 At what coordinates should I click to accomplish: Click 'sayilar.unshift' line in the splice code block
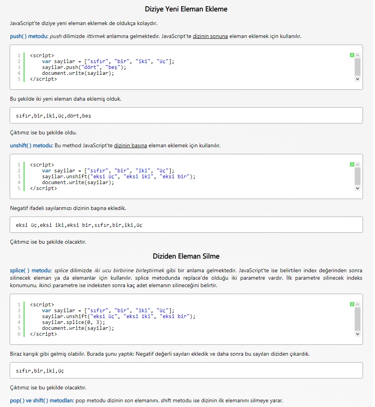coord(119,317)
